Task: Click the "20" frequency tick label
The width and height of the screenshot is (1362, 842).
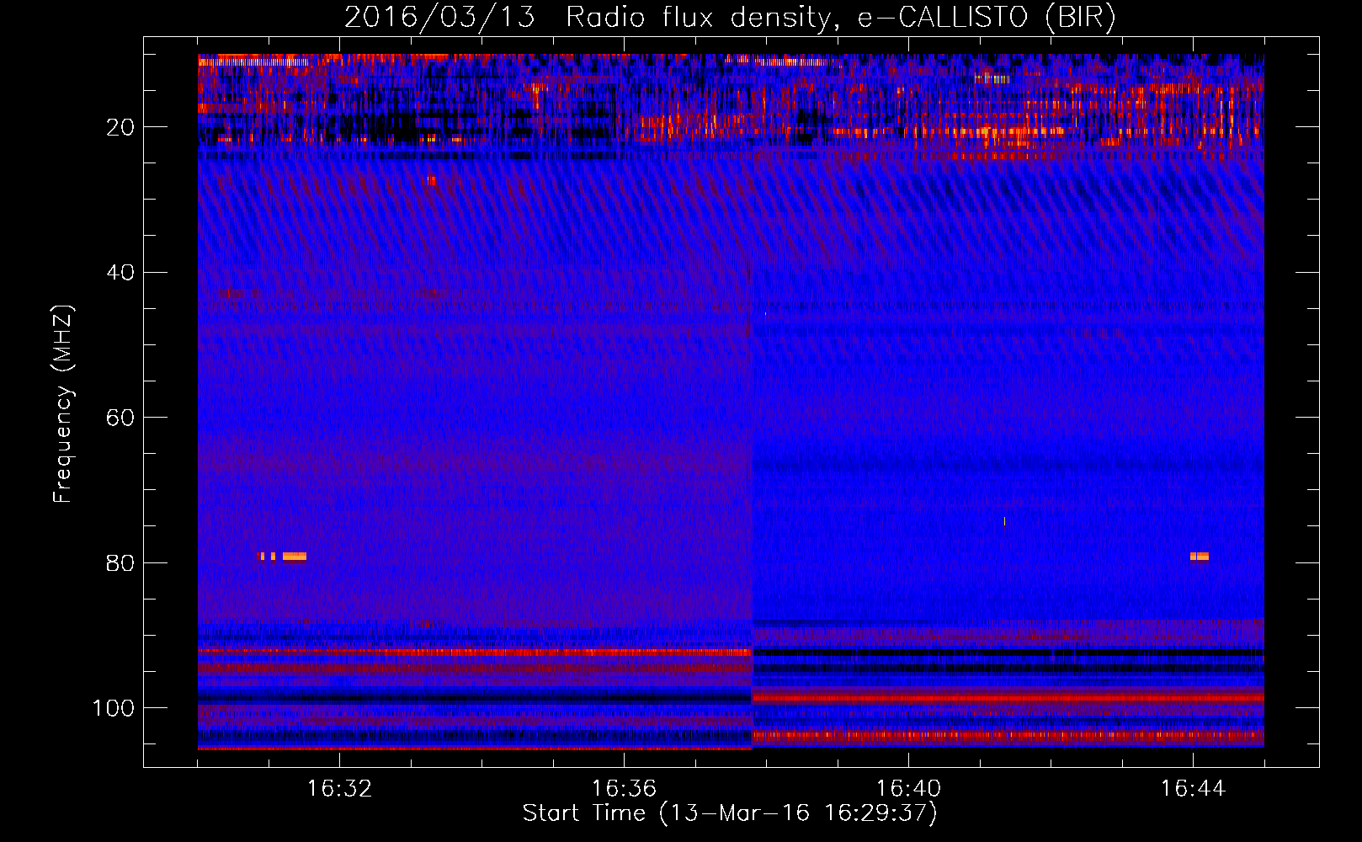Action: pos(120,127)
